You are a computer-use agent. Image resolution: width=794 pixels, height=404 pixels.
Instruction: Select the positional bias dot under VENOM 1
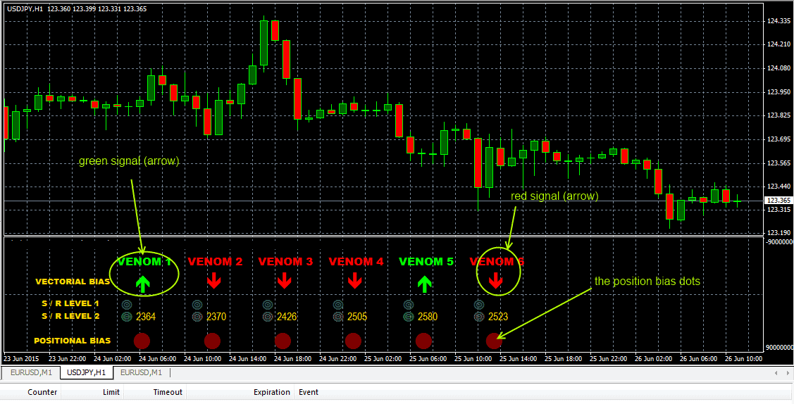click(x=142, y=341)
